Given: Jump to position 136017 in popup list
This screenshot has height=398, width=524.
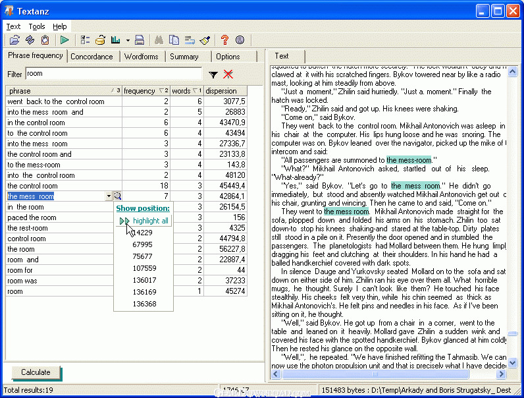Looking at the screenshot, I should coord(144,280).
